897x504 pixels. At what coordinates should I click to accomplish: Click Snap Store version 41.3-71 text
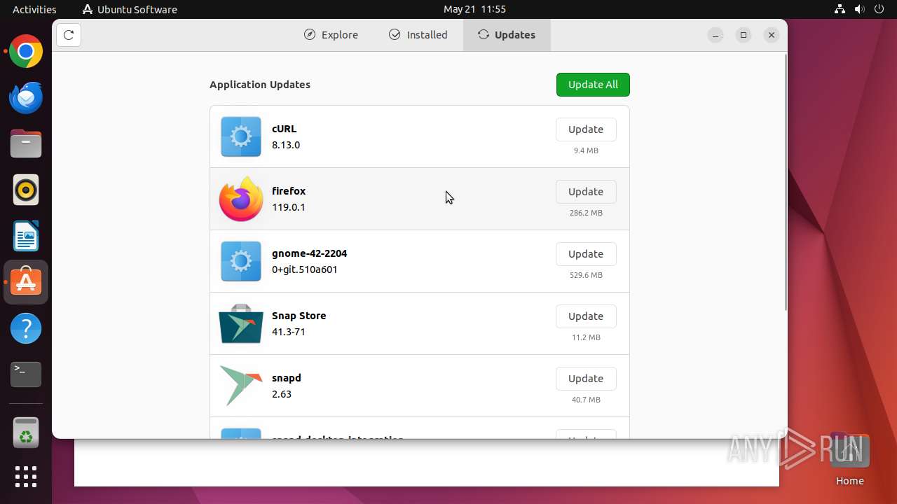click(x=289, y=332)
